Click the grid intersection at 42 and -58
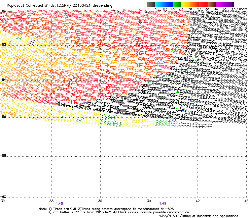Screen dimensions: 249x218 point(198,156)
